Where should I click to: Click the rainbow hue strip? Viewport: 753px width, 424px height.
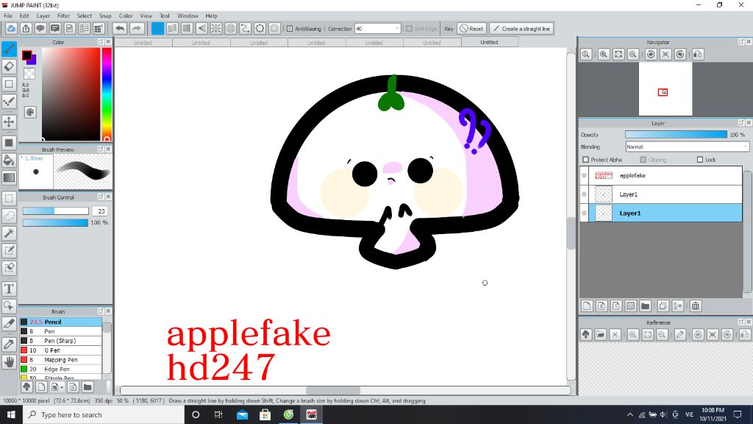click(107, 94)
